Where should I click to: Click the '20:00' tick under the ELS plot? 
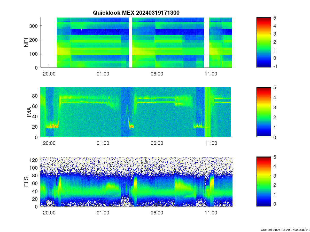(x=49, y=213)
